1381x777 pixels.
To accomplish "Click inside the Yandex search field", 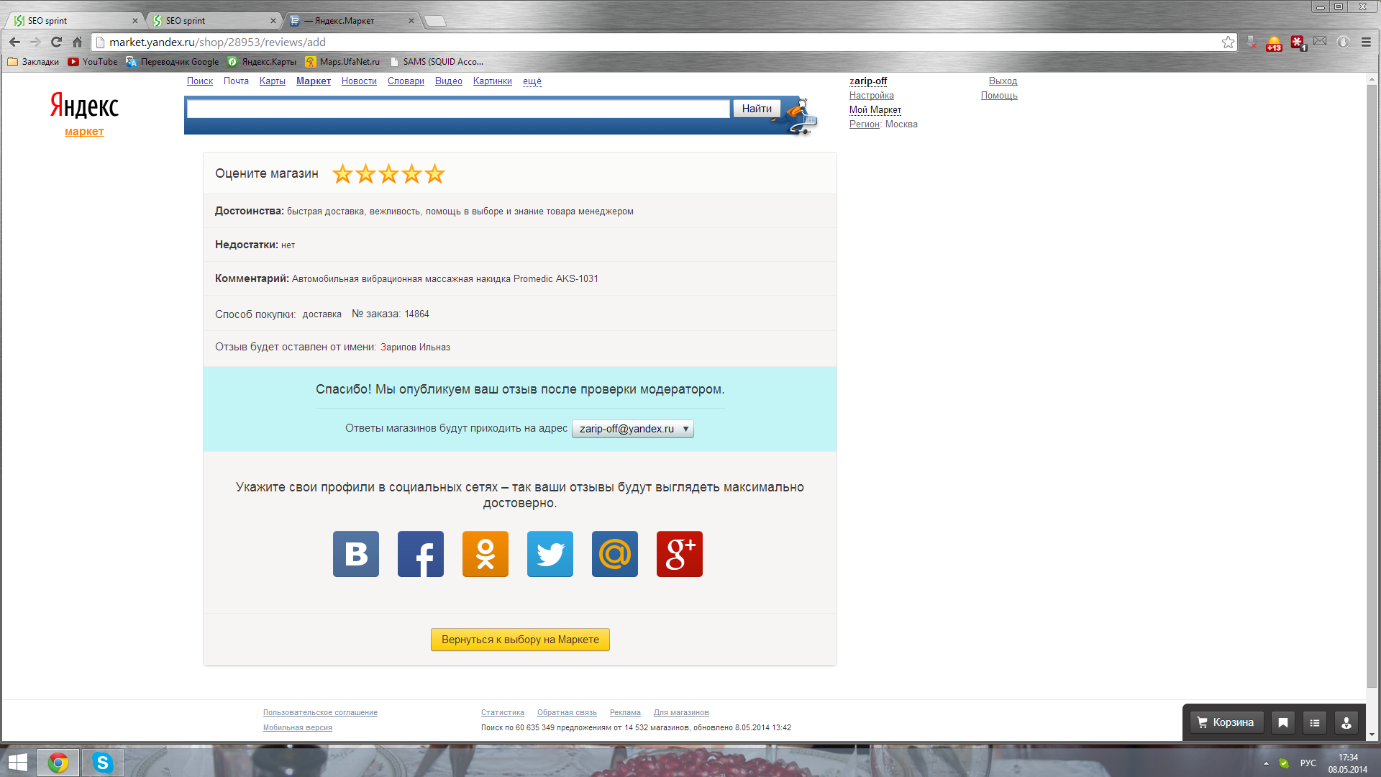I will click(x=458, y=109).
